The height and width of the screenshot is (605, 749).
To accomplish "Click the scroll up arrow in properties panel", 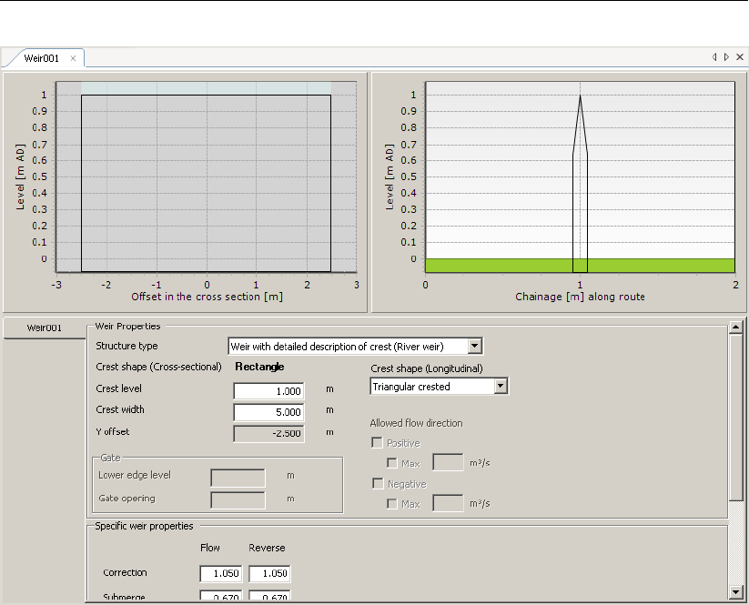I will coord(736,326).
